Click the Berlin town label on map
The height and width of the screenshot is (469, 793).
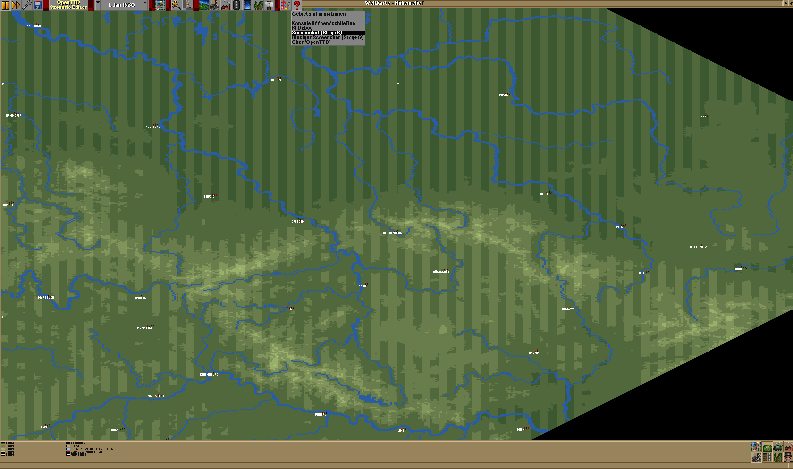coord(276,80)
